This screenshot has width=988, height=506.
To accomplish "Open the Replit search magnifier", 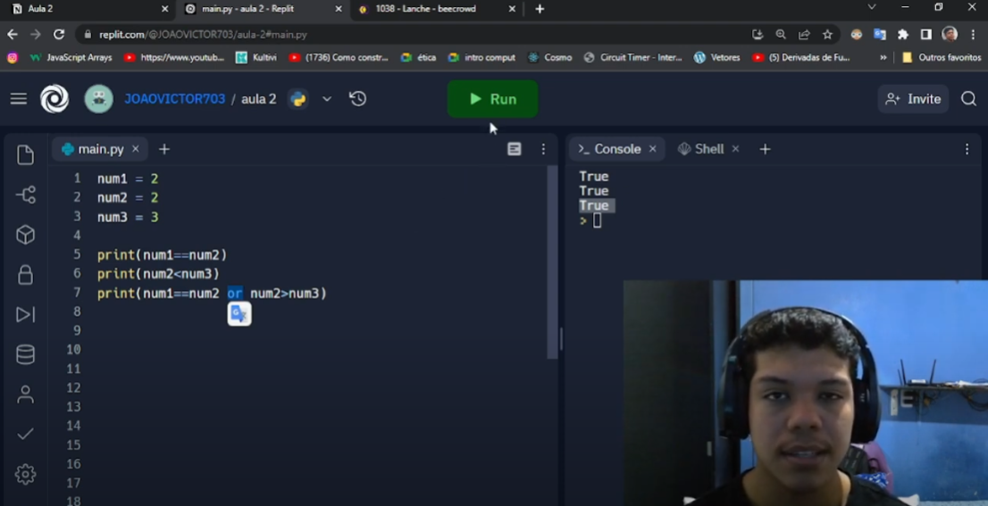I will coord(968,99).
